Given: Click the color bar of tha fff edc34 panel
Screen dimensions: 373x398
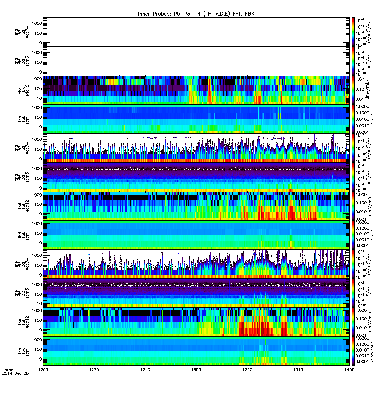Looking at the screenshot, I should coord(353,32).
